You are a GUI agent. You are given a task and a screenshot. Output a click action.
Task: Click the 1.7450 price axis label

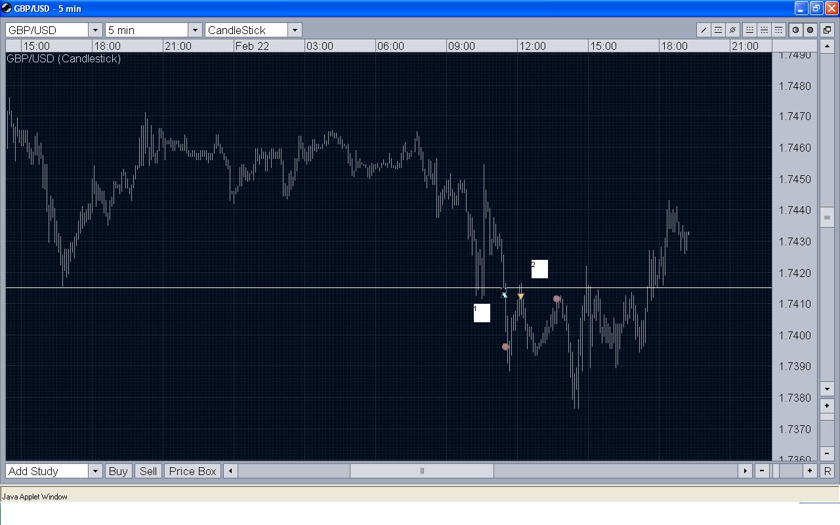[x=795, y=179]
